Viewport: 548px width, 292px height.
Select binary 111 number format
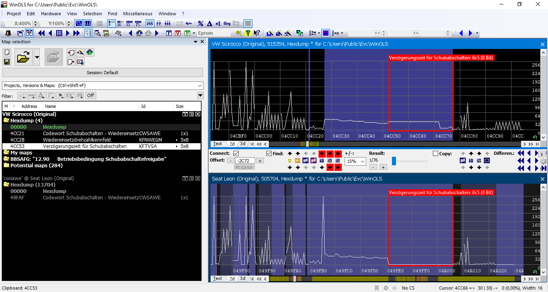167,23
